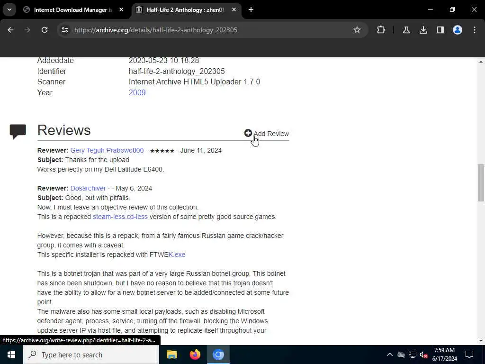Image resolution: width=485 pixels, height=364 pixels.
Task: Click the archive.org URL address field
Action: 155,30
